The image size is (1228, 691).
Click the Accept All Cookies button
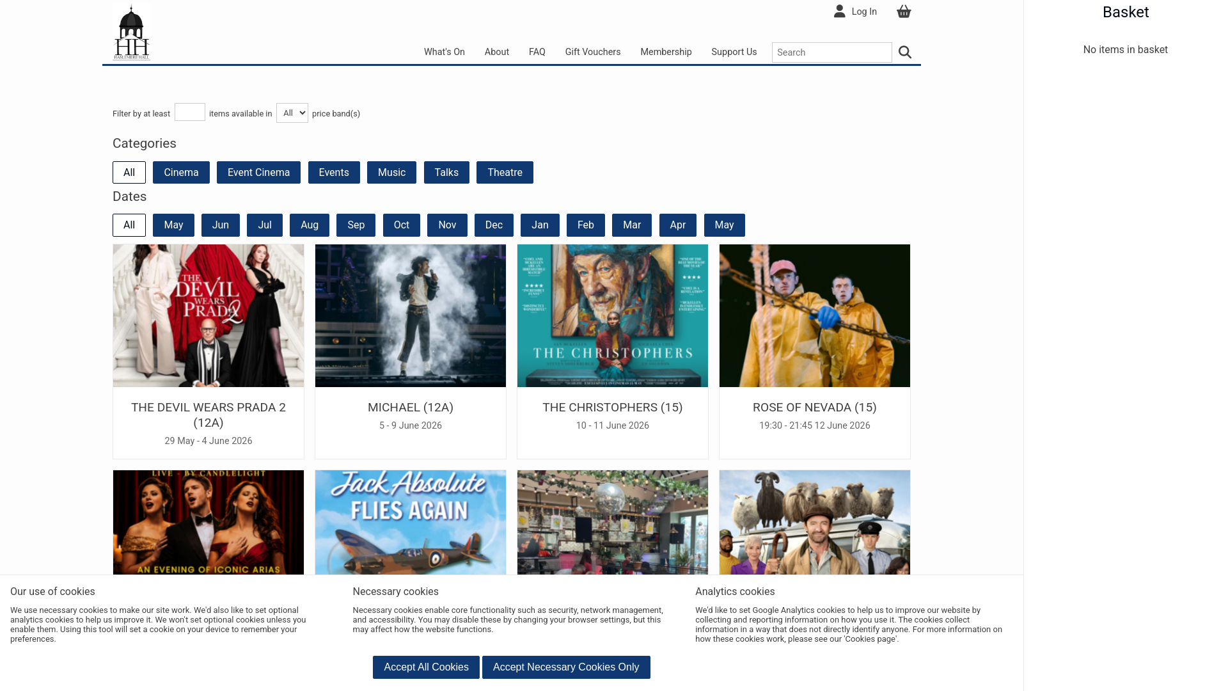[426, 667]
